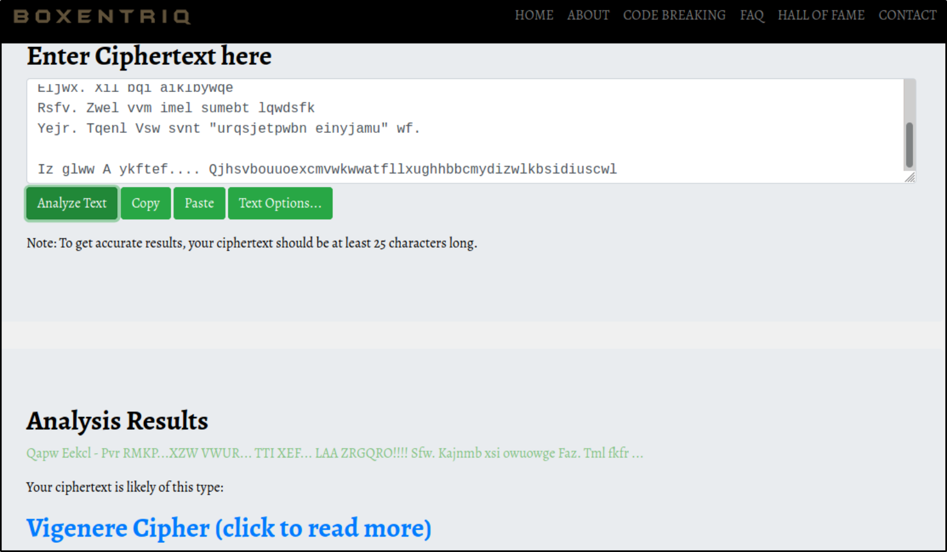Click the line starting 'Yejr. Tqenl Vsw'

(229, 128)
